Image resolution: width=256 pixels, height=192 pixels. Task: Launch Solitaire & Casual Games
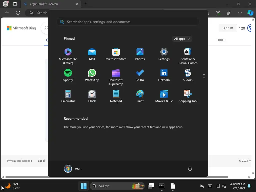tap(188, 56)
